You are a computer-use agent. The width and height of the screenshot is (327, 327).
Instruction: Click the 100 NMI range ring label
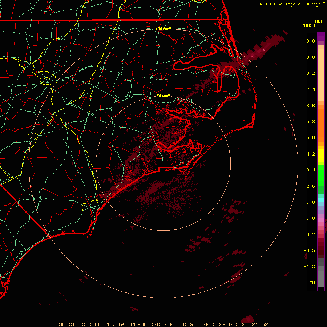[x=163, y=29]
